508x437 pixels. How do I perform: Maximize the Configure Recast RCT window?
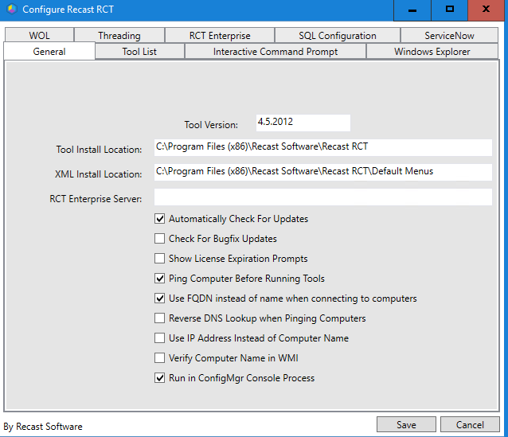[449, 10]
